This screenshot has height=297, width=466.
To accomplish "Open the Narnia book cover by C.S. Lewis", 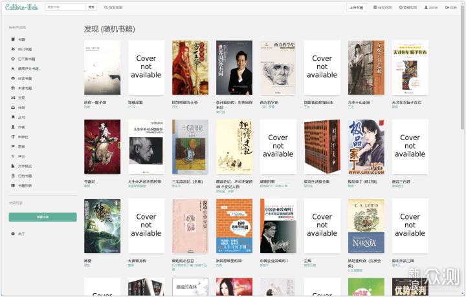I will [x=366, y=226].
